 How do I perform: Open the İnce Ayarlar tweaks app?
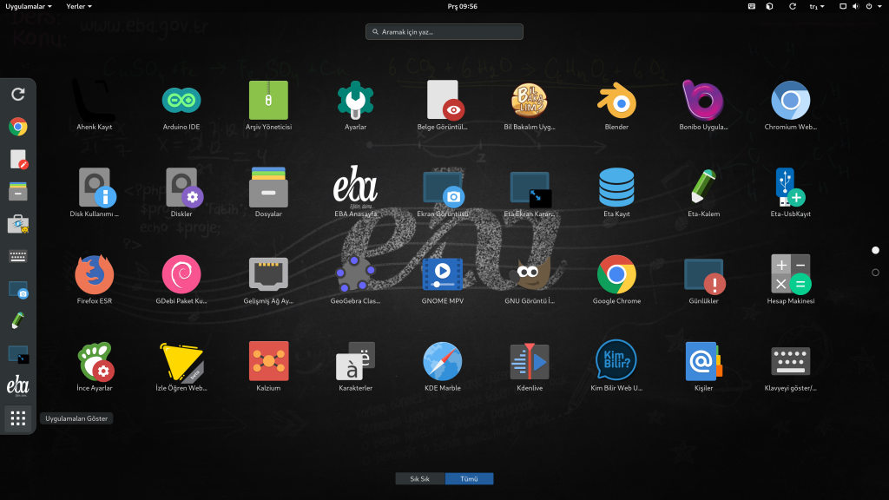coord(94,367)
